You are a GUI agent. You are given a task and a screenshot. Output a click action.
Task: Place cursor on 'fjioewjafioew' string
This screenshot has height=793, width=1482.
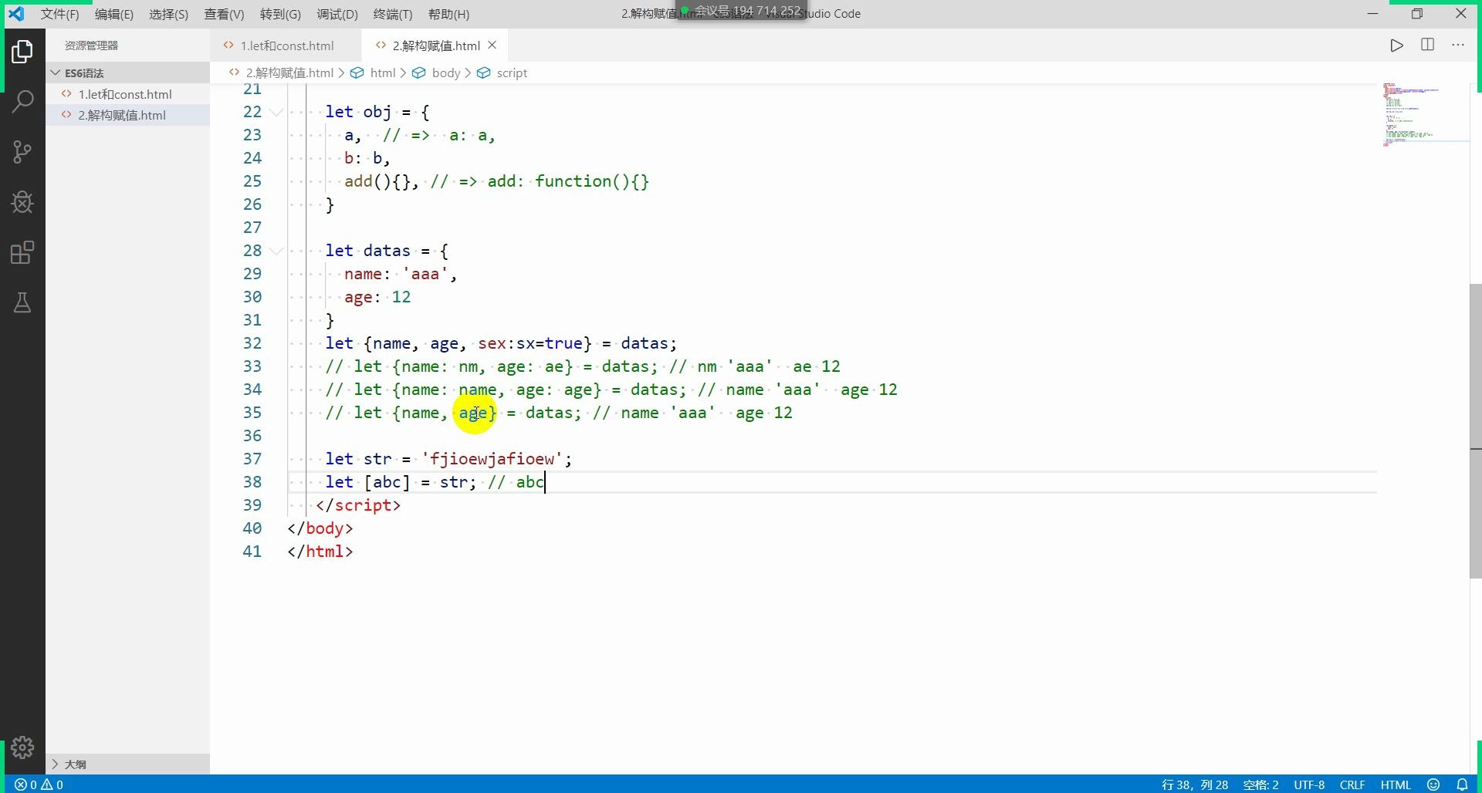[x=492, y=459]
